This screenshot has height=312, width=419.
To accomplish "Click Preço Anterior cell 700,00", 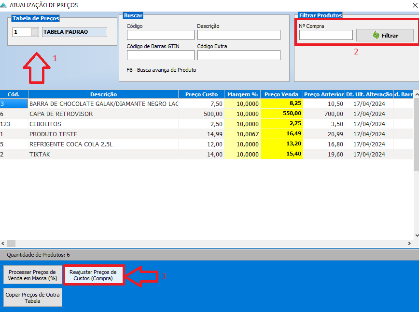I will click(x=323, y=114).
